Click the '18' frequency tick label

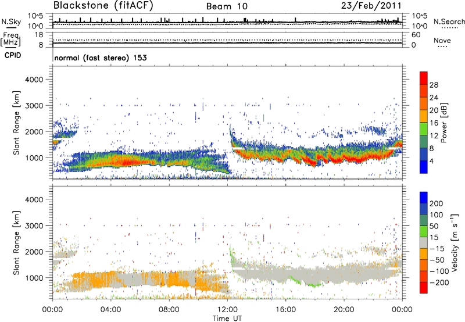(x=38, y=35)
